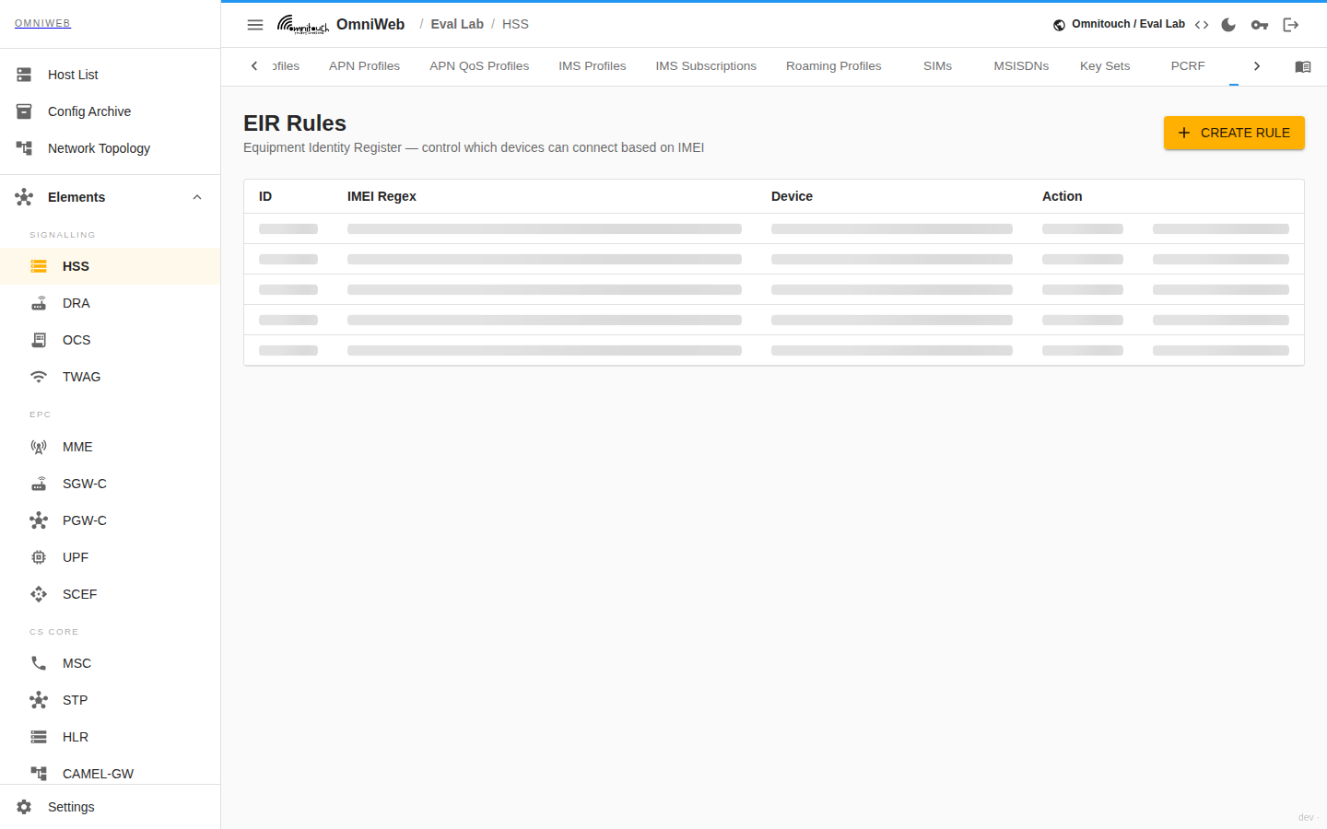Select UPF element in sidebar
The image size is (1327, 829).
(111, 557)
